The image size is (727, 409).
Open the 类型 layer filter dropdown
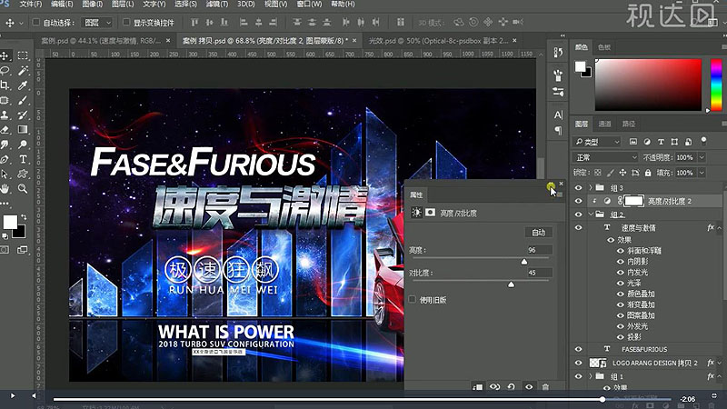597,142
